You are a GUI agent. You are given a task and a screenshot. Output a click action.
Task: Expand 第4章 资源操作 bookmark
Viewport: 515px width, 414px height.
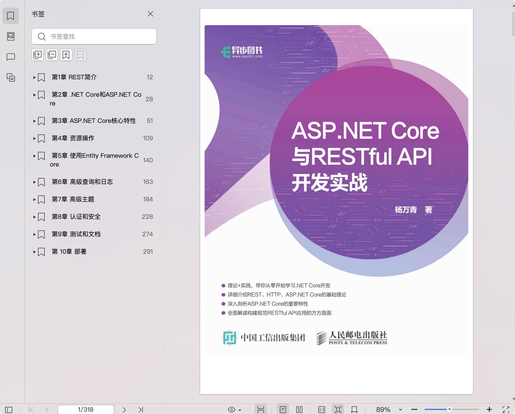tap(34, 138)
